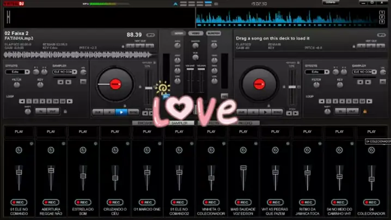Pause the right deck
Image resolution: width=391 pixels, height=220 pixels.
pyautogui.click(x=253, y=112)
